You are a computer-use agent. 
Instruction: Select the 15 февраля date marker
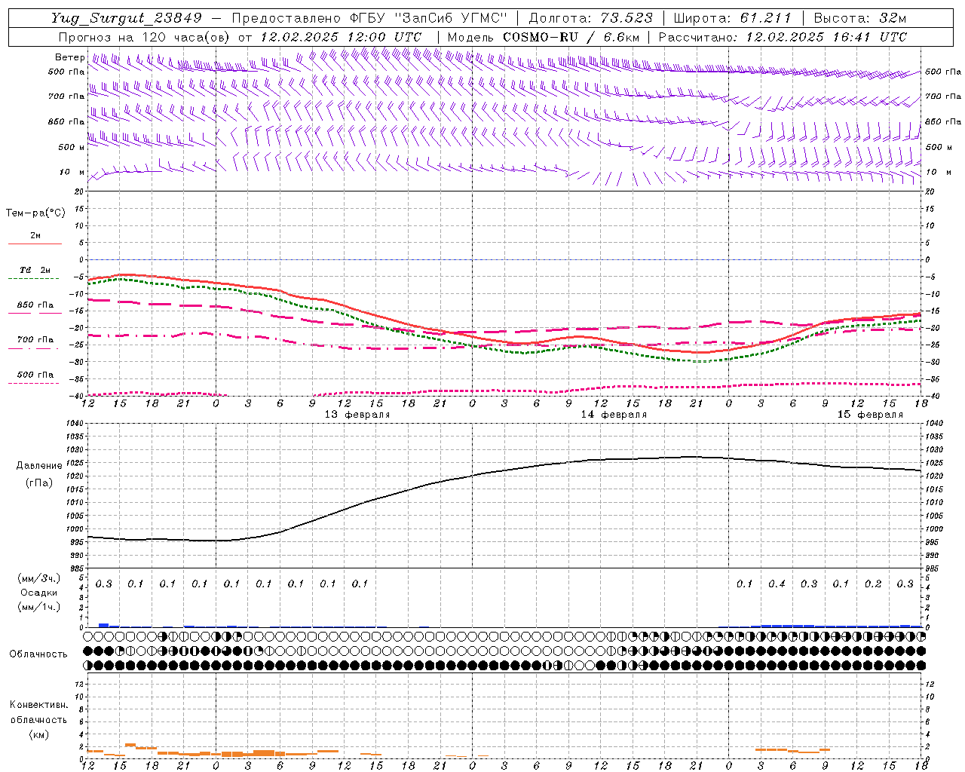870,415
